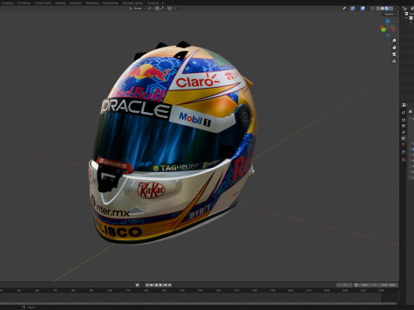Open the Rendering workspace tab

[92, 3]
